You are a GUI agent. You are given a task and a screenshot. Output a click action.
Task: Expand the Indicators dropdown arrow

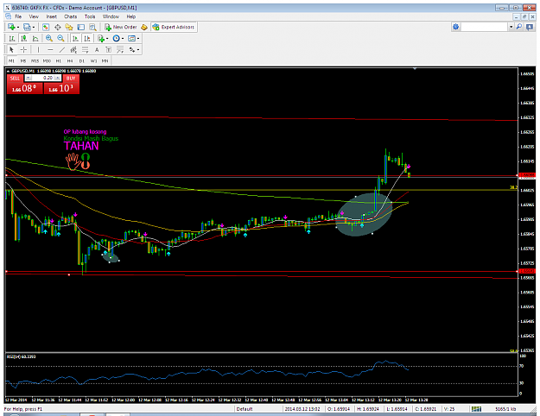pos(107,39)
